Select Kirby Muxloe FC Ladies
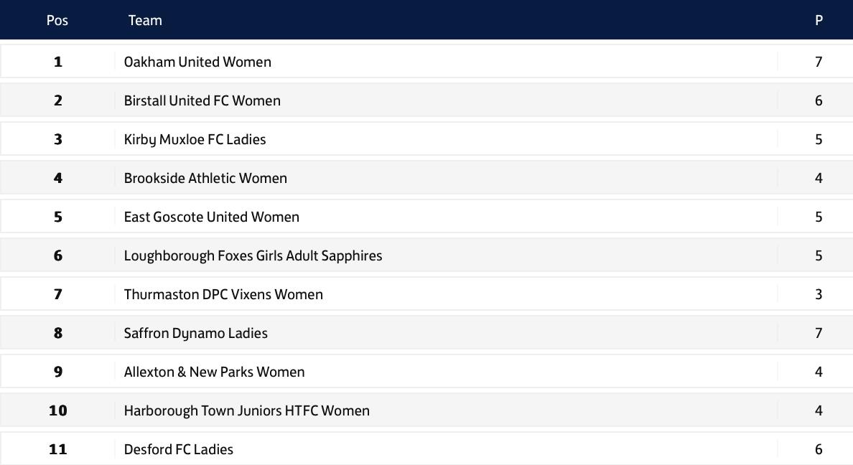 (195, 139)
